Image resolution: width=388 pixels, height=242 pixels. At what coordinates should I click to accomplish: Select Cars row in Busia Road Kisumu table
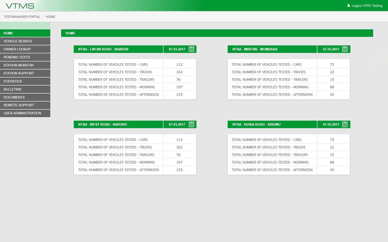pos(289,140)
